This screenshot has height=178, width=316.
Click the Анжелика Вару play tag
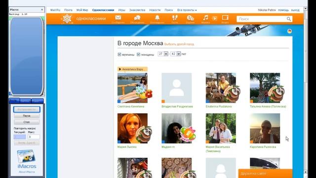132,69
